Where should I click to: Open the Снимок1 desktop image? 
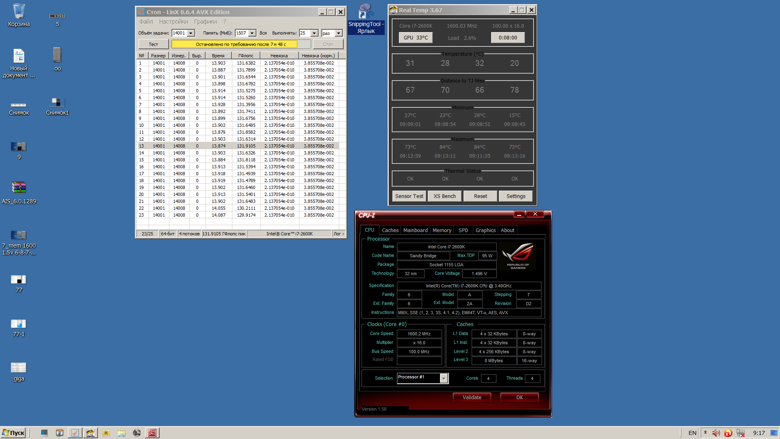point(57,106)
